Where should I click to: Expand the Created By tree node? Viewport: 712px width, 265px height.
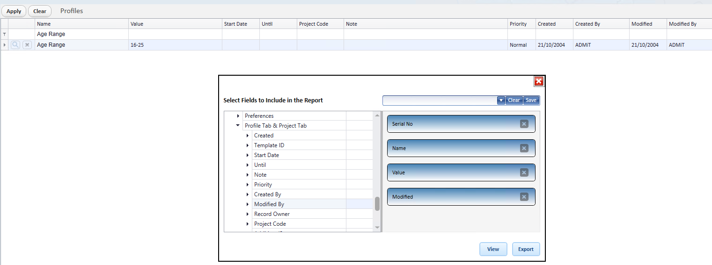(x=247, y=194)
